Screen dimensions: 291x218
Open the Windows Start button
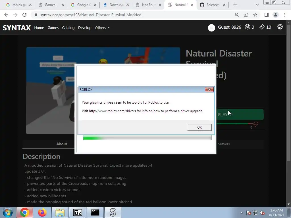[x=8, y=212]
